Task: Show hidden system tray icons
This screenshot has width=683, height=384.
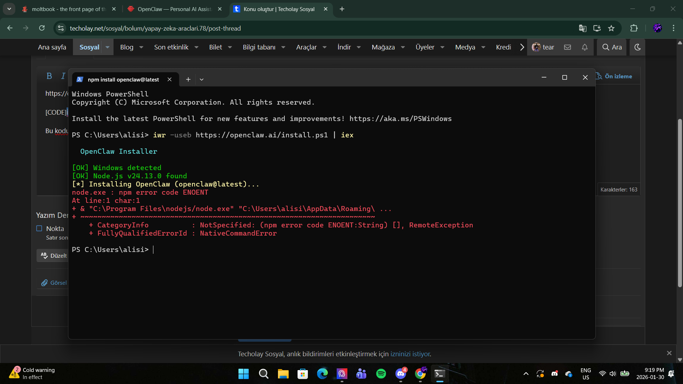Action: pos(526,374)
